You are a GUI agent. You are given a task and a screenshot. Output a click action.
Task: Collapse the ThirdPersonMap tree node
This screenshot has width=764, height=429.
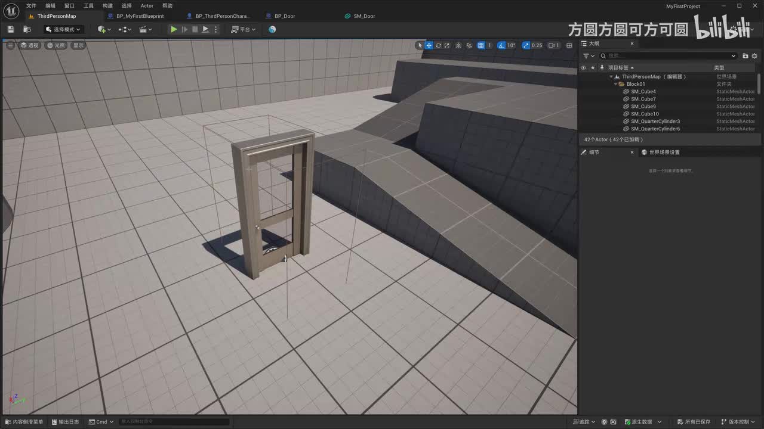coord(611,77)
